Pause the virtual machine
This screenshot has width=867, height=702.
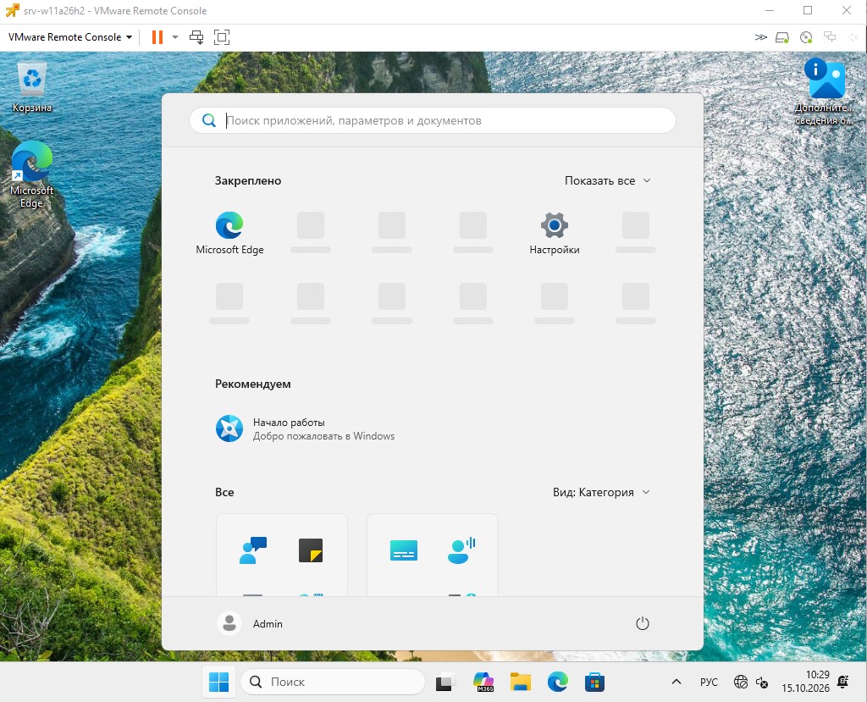coord(157,37)
